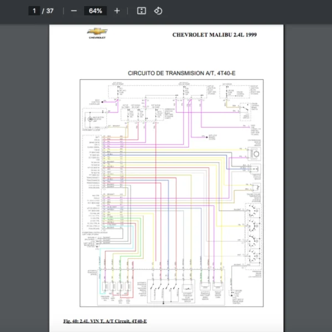Open the Fig. 40 A/T Circuit link
The width and height of the screenshot is (332, 332).
[x=105, y=321]
